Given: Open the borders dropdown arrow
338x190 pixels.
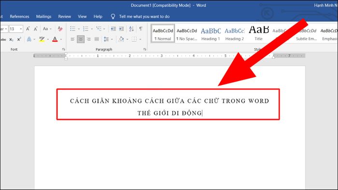Looking at the screenshot, I should coord(141,40).
